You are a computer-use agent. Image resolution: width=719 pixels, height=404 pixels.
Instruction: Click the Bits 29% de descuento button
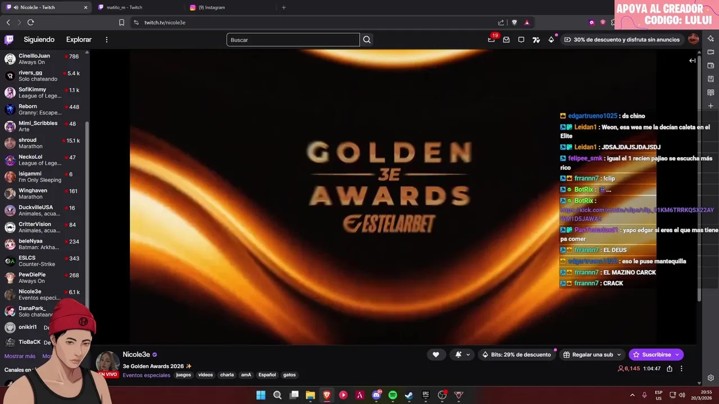516,355
